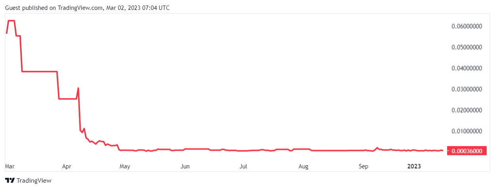Select the May label on time axis

125,166
